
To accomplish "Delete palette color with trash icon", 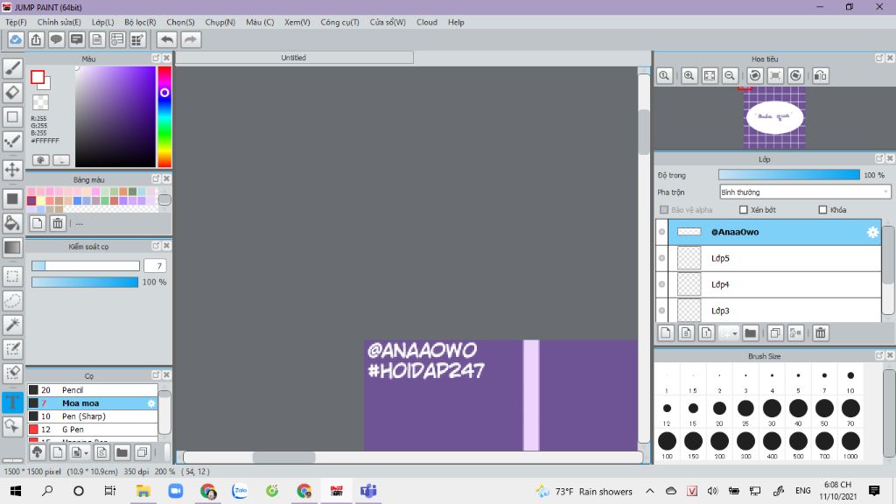I will 58,223.
